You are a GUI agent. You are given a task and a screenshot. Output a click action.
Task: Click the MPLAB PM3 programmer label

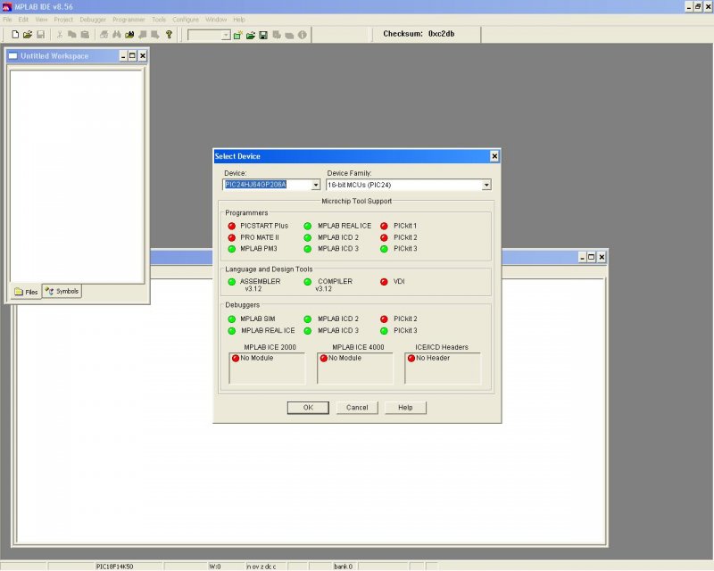pos(259,249)
